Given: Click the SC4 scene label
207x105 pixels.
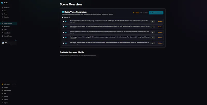Looking at the screenshot, I should (66, 38).
